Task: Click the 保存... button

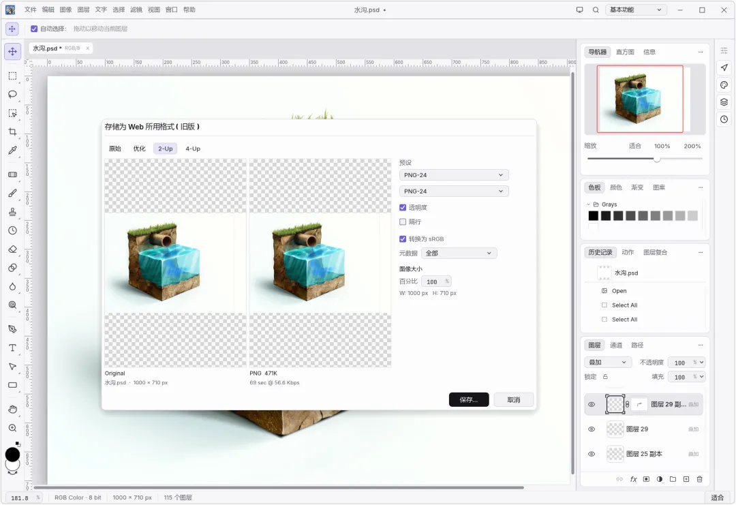Action: (469, 400)
